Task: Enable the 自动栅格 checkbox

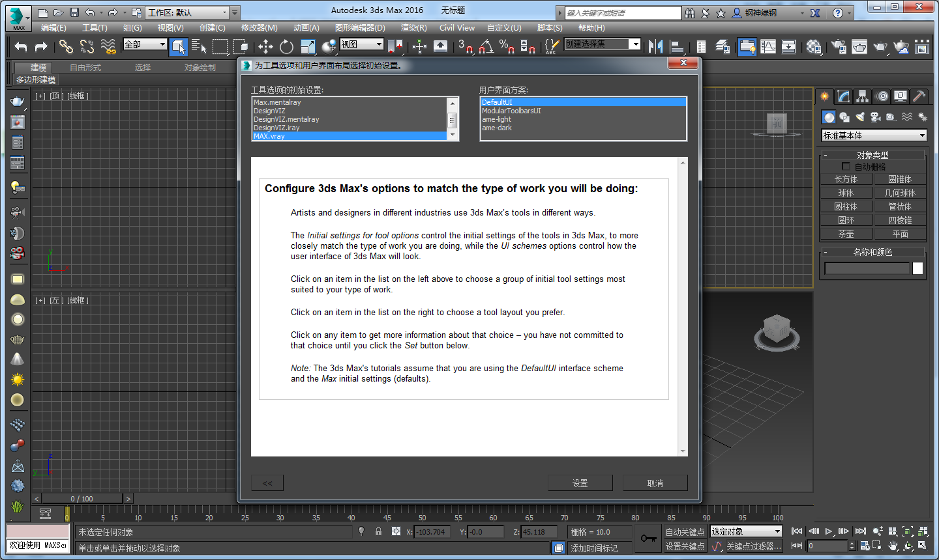Action: pos(846,167)
